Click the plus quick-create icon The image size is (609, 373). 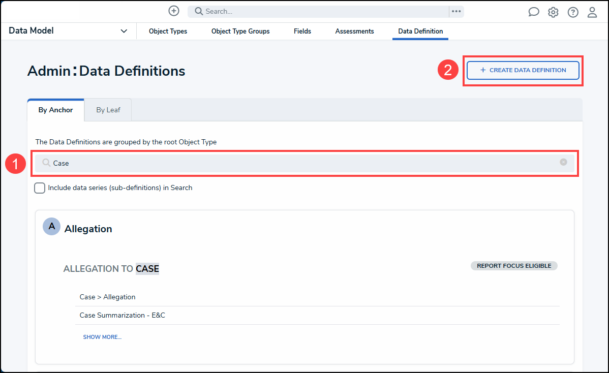[174, 11]
